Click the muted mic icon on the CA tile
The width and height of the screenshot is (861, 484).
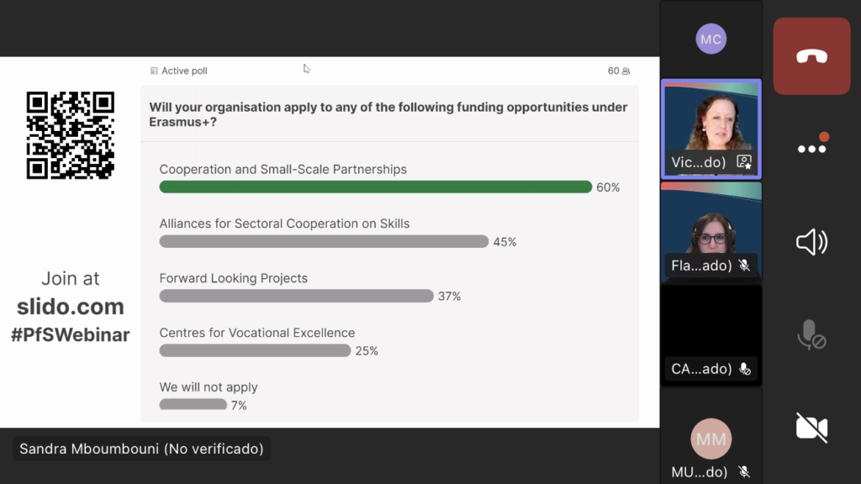pos(744,369)
